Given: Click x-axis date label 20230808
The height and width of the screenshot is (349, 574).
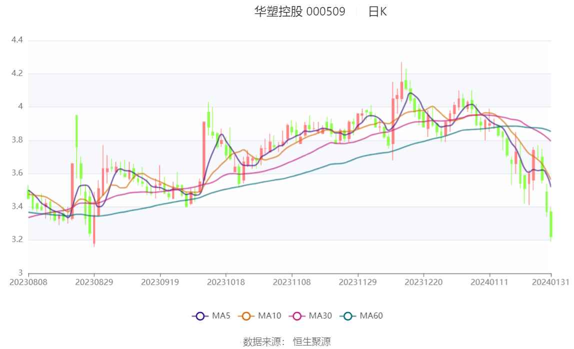Looking at the screenshot, I should click(x=28, y=283).
